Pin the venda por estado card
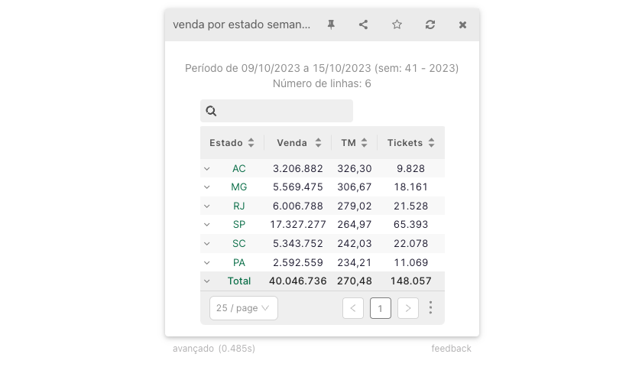The image size is (642, 367). point(331,24)
